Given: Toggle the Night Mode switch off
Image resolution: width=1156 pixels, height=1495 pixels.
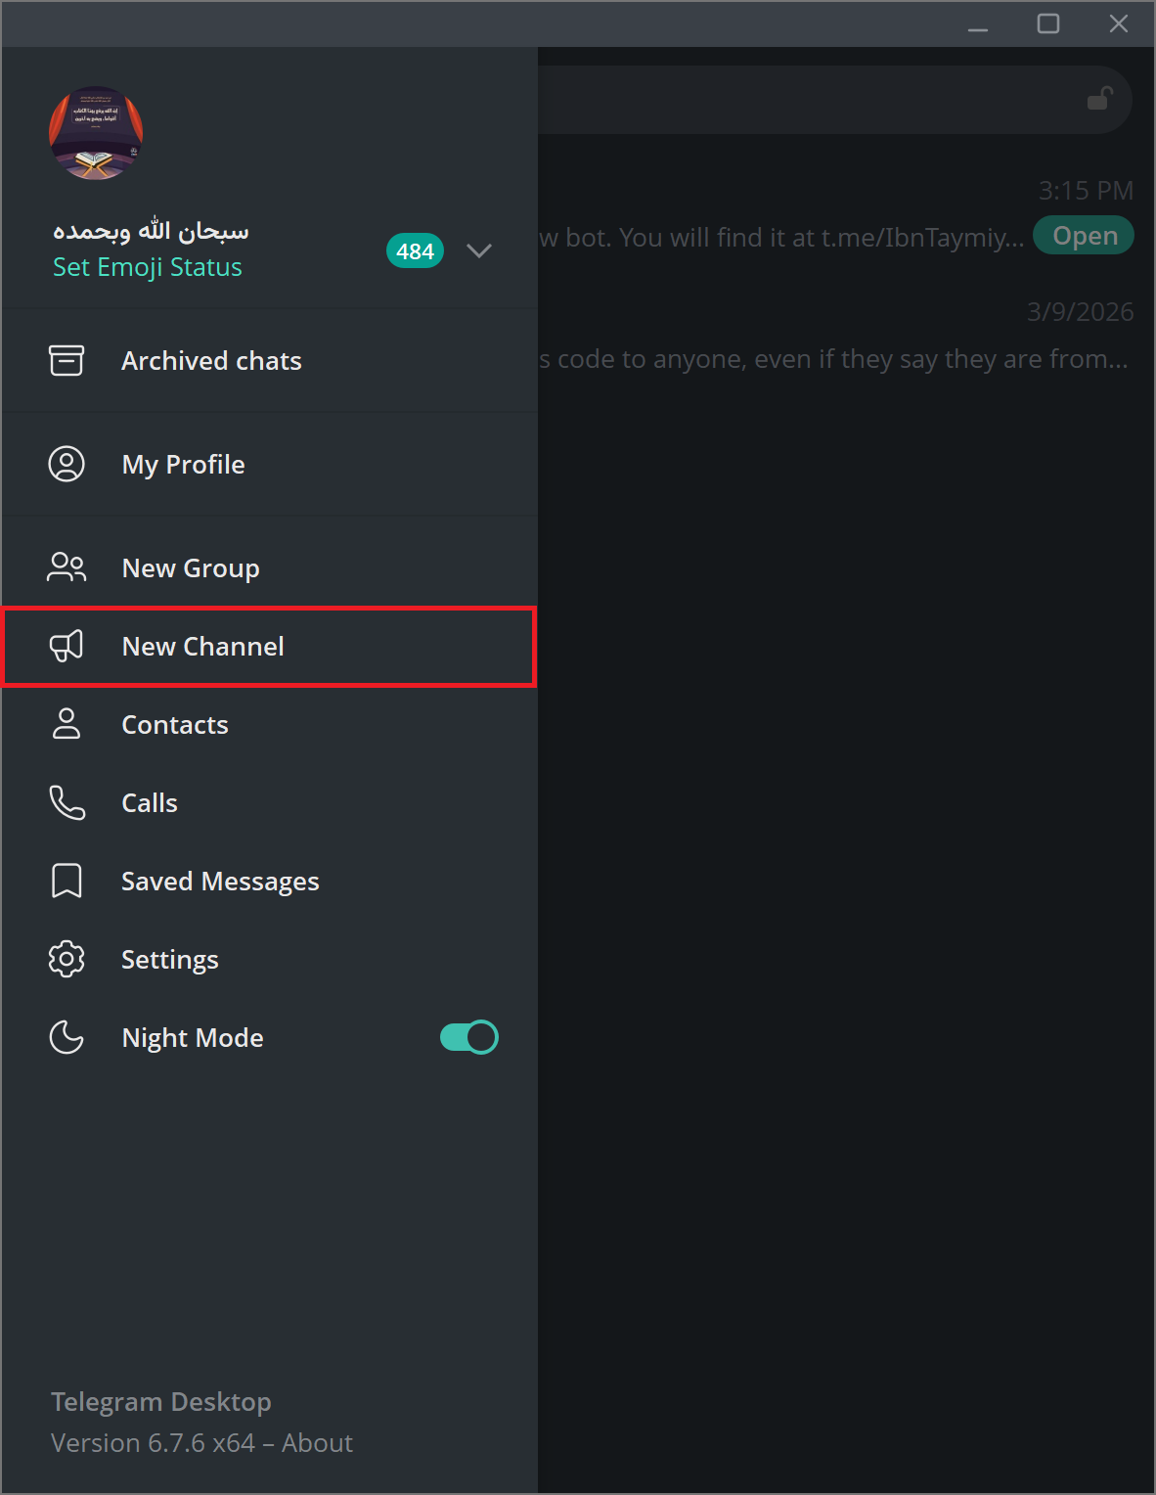Looking at the screenshot, I should (469, 1037).
